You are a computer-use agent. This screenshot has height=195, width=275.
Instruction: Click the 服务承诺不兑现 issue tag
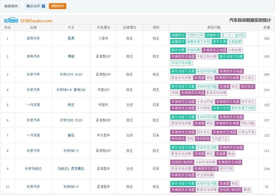pos(243,108)
